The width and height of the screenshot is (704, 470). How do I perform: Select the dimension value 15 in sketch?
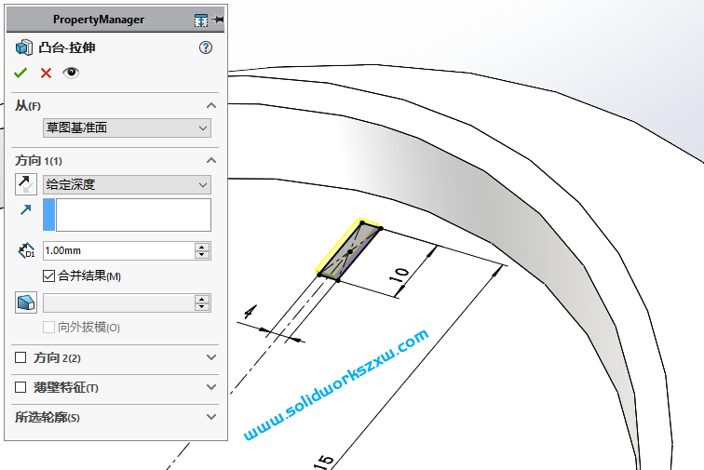click(326, 462)
